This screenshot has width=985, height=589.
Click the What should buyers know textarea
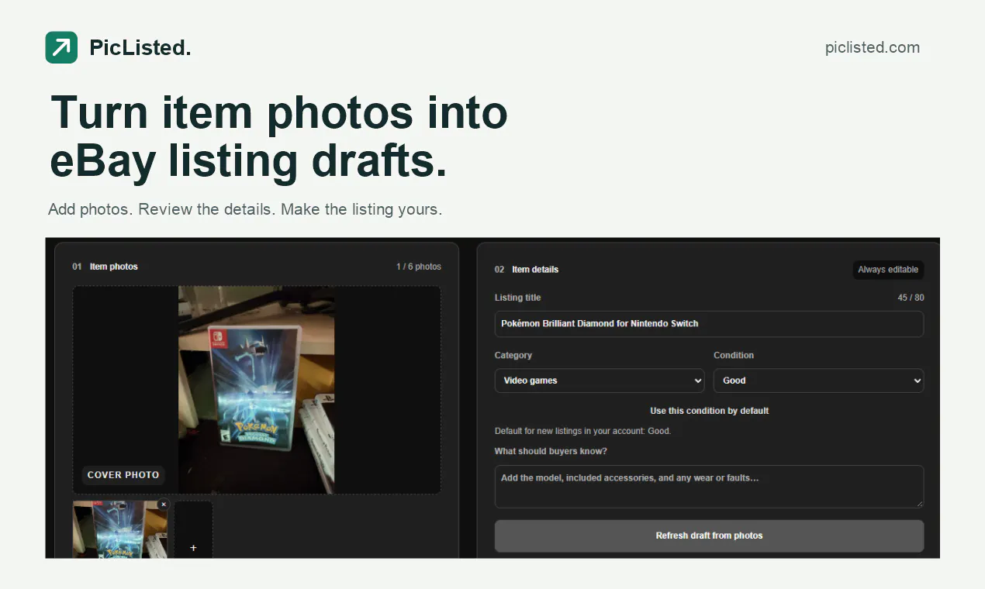[x=709, y=487]
